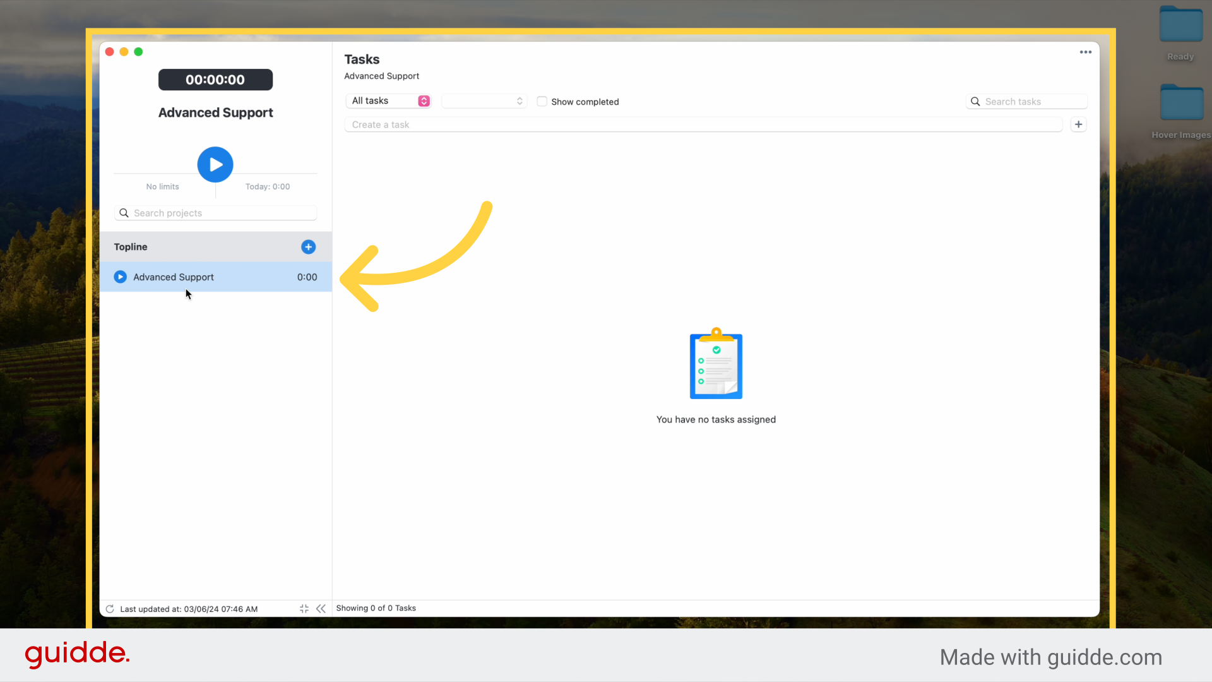Collapse sidebar with double chevron icon
The height and width of the screenshot is (682, 1212).
[321, 609]
